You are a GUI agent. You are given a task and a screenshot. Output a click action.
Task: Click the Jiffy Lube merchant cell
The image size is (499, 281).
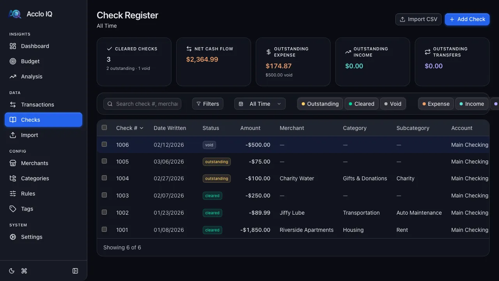click(x=292, y=213)
